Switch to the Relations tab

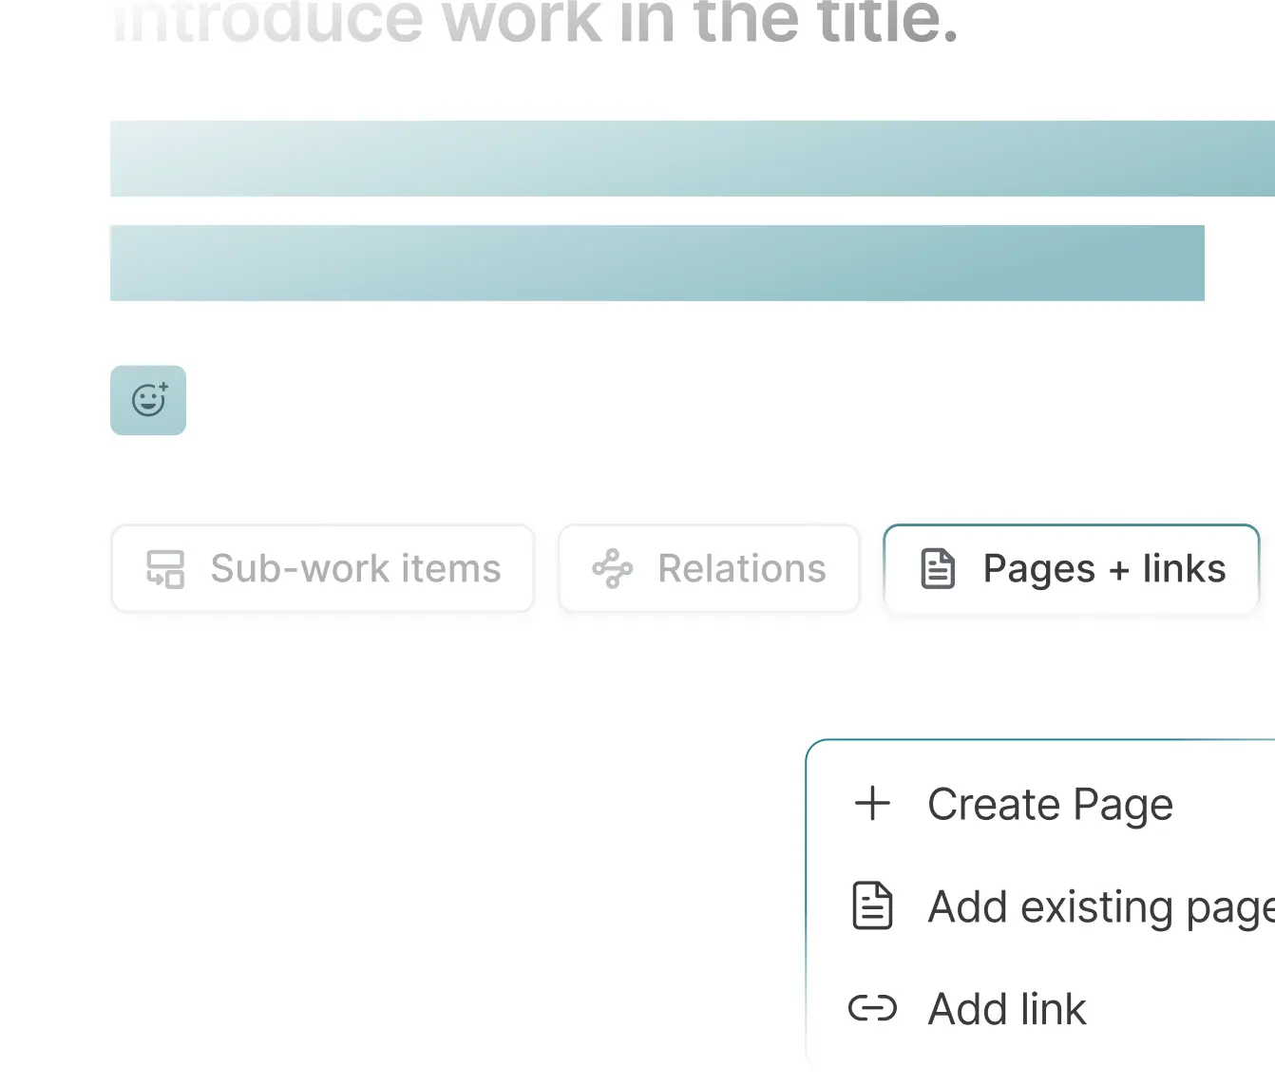click(x=709, y=569)
